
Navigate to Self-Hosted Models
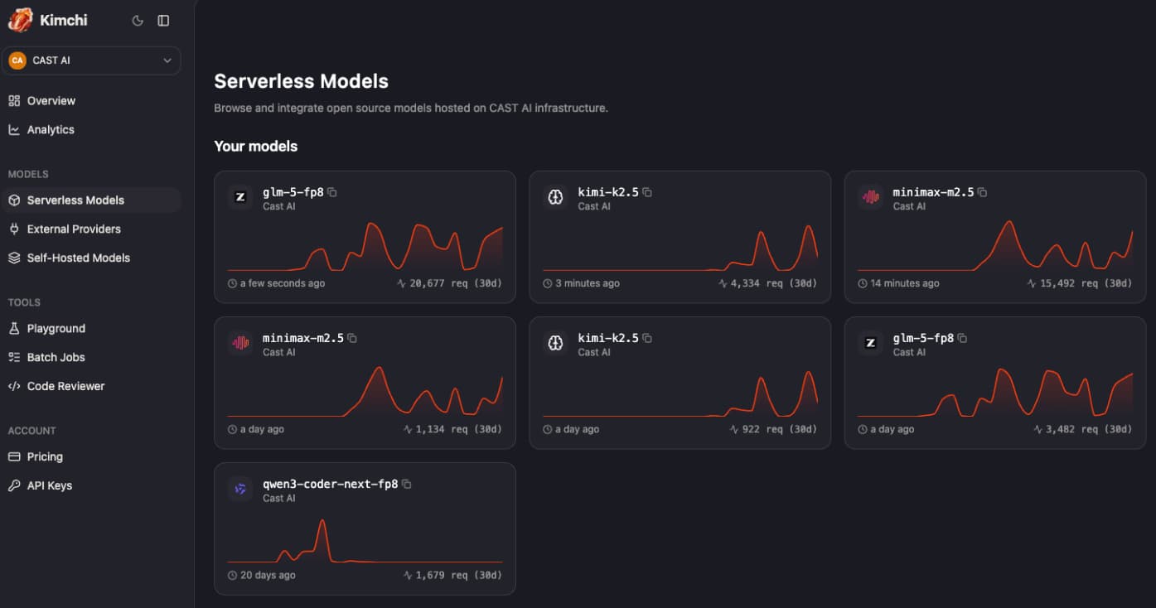click(x=78, y=258)
